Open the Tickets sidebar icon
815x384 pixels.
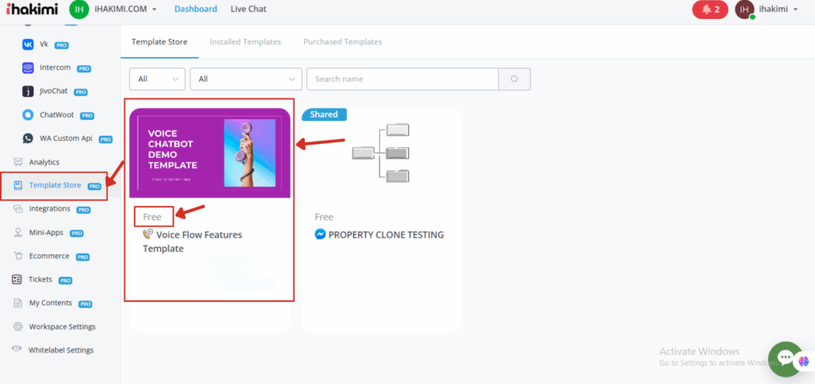pyautogui.click(x=18, y=280)
